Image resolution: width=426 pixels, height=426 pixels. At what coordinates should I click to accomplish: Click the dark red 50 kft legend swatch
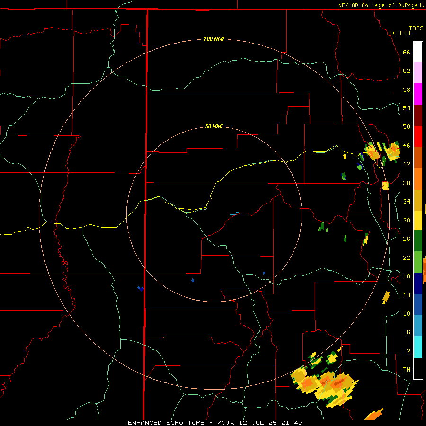418,115
